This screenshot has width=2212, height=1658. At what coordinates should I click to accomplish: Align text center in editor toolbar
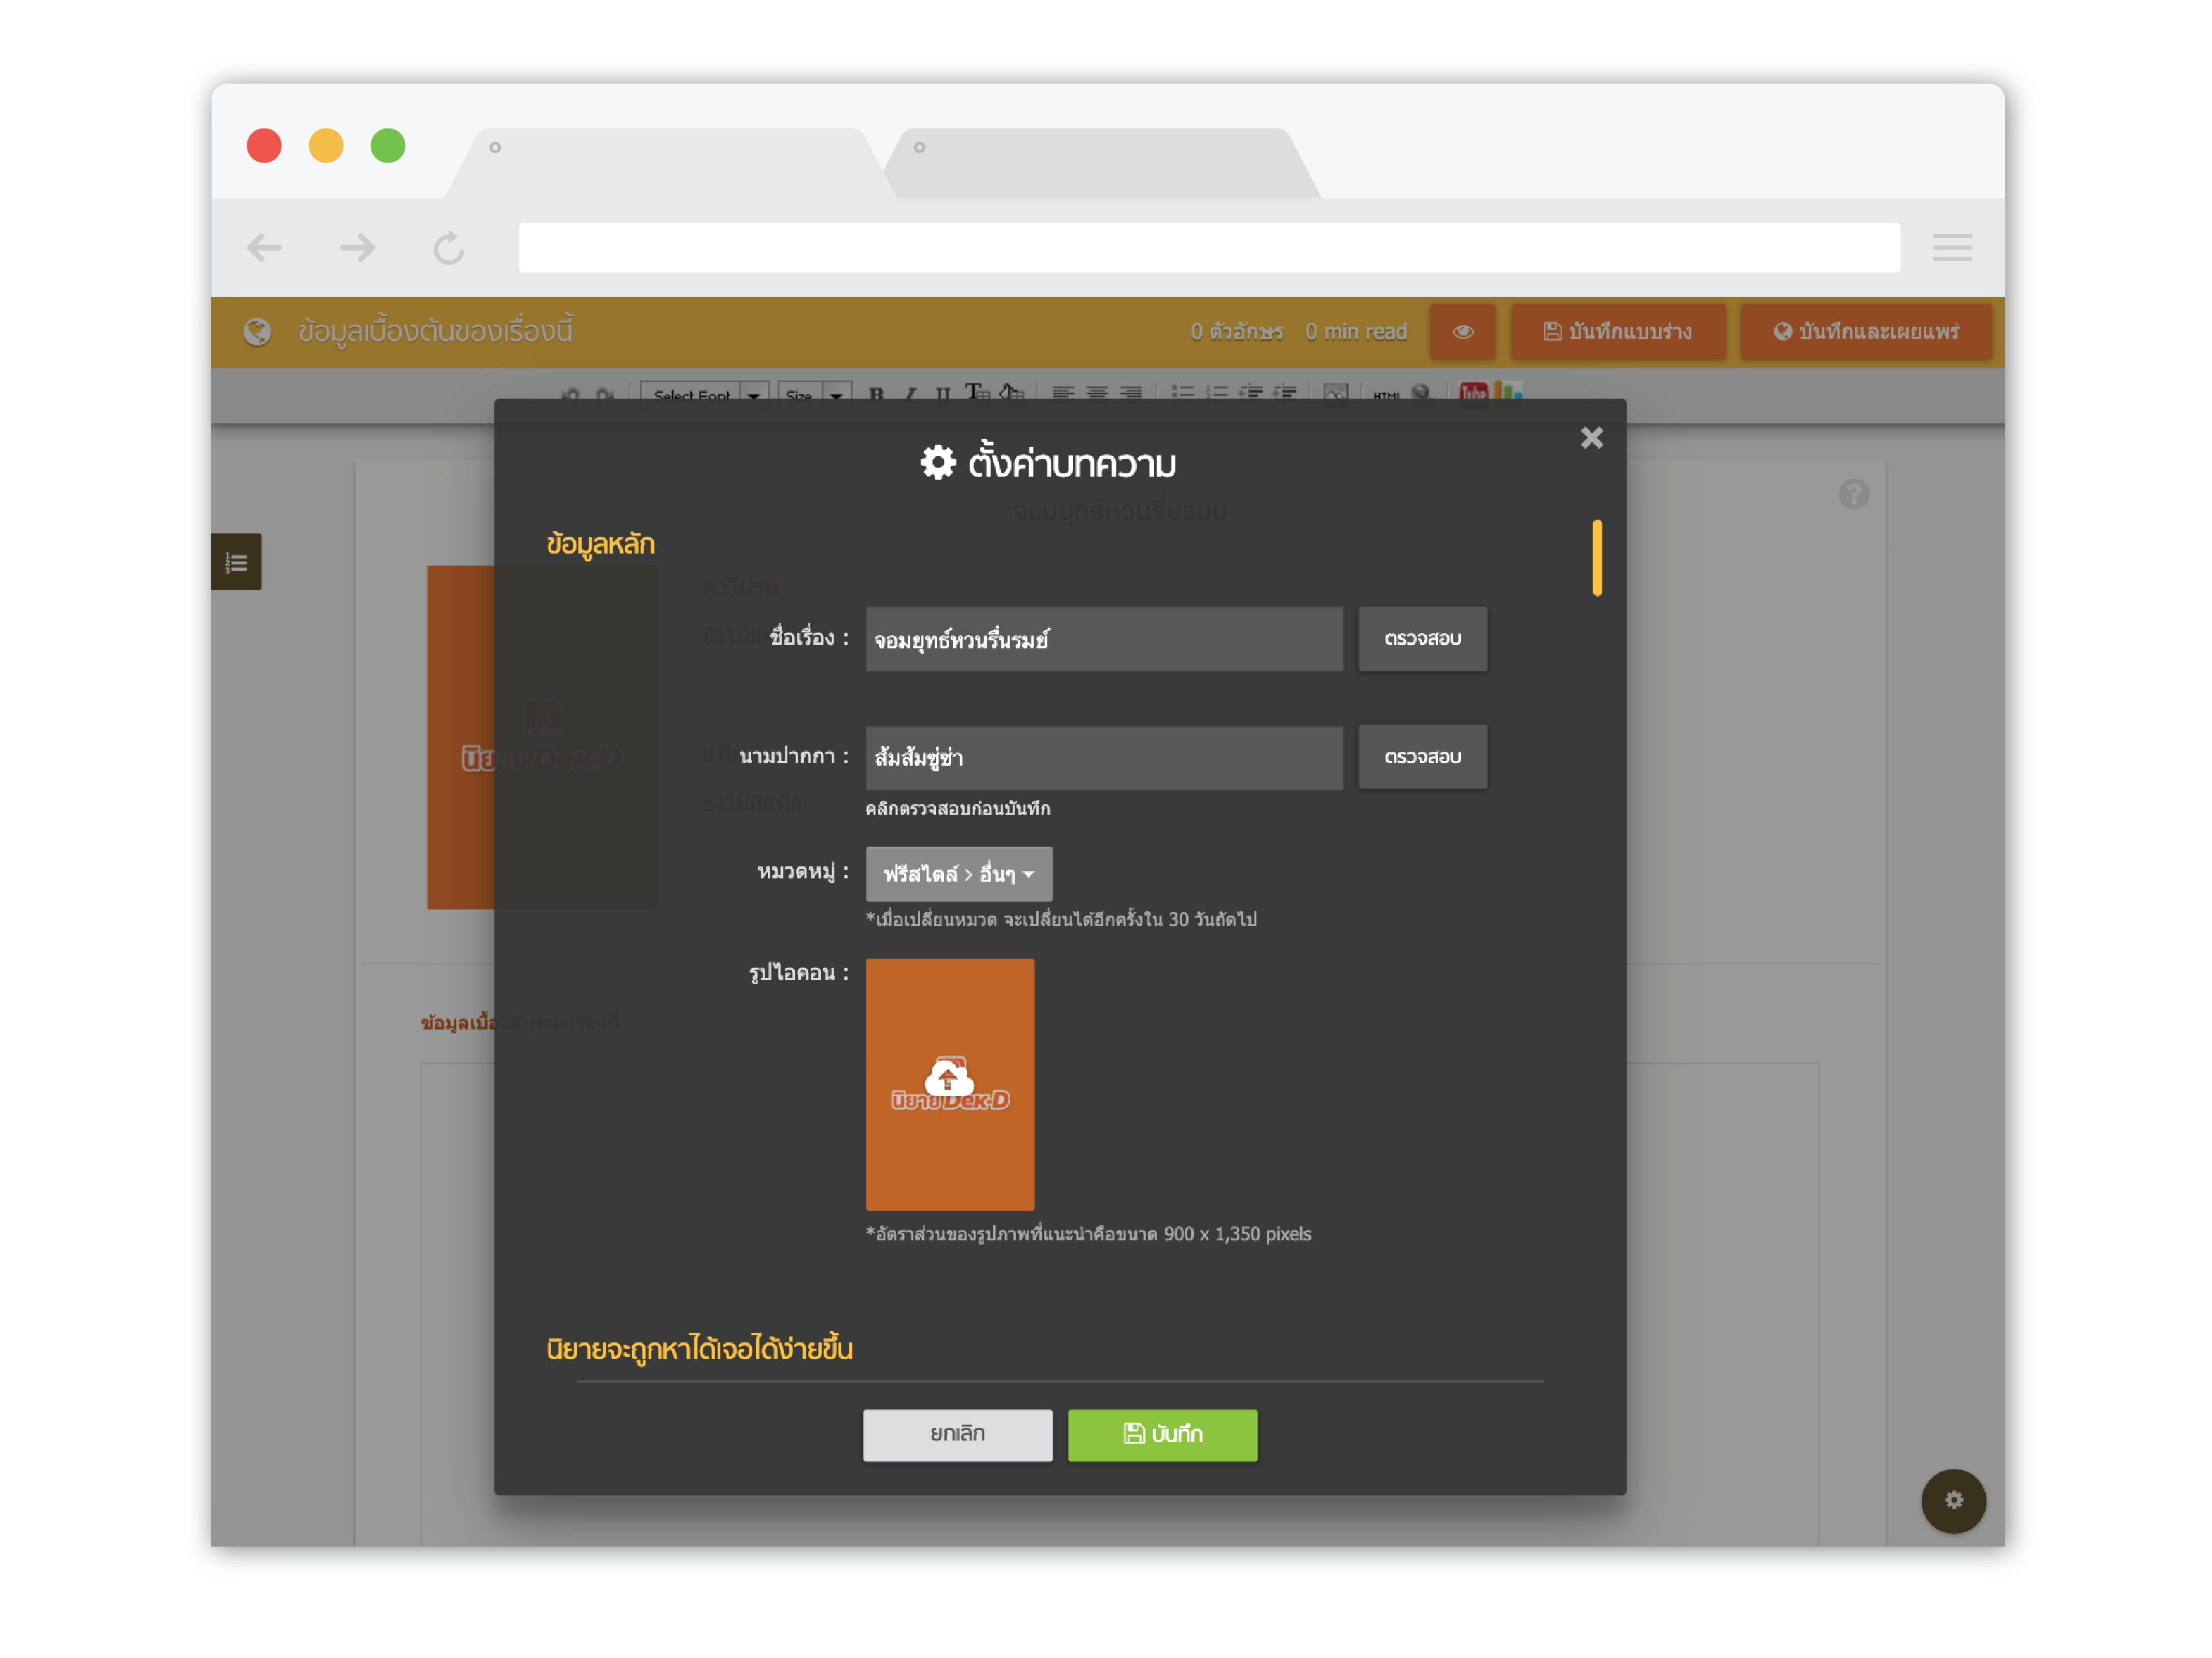pos(1097,392)
